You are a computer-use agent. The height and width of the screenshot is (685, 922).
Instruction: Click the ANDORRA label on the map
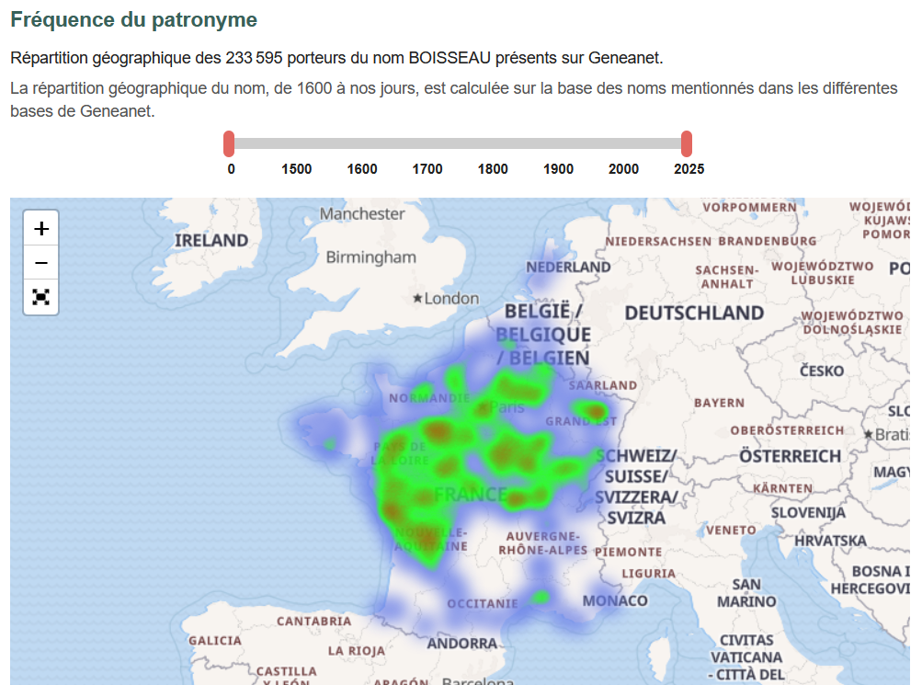click(x=461, y=644)
